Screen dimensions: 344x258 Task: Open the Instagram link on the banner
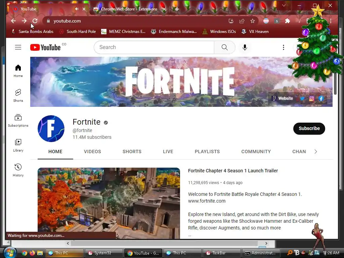(311, 98)
